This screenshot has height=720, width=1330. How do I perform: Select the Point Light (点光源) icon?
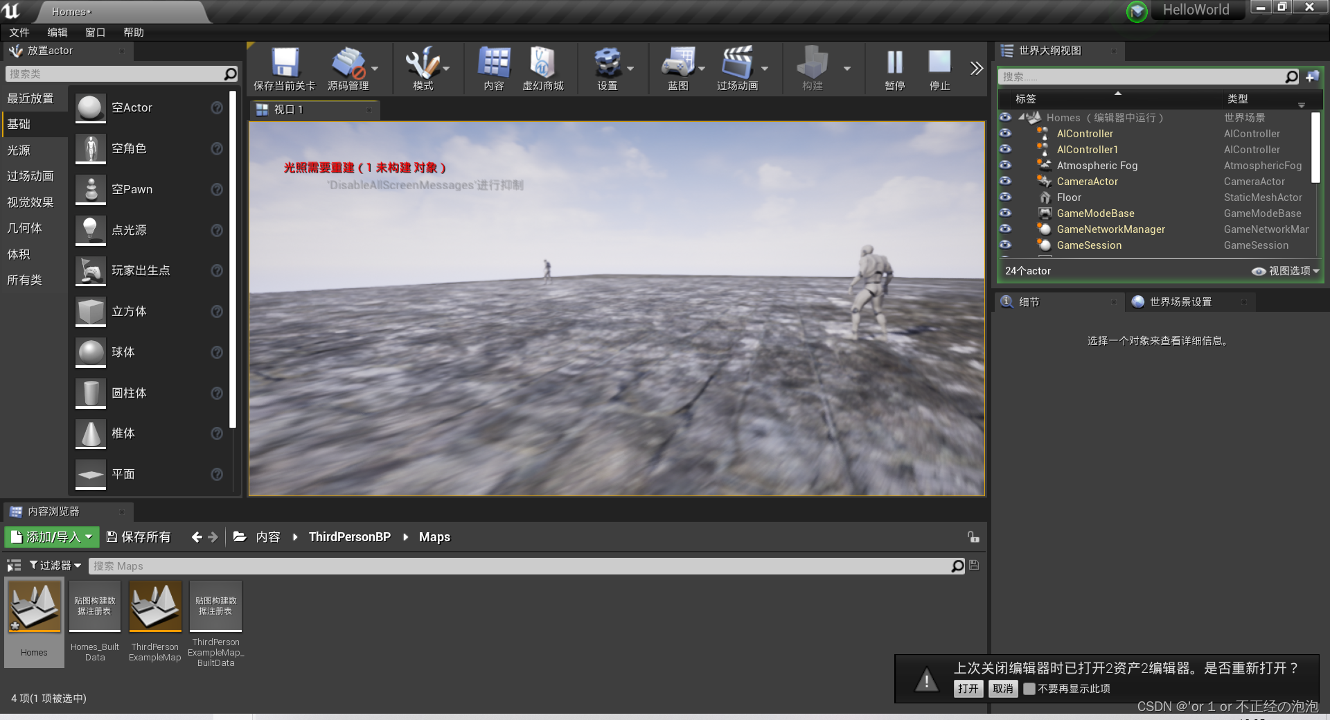click(91, 230)
